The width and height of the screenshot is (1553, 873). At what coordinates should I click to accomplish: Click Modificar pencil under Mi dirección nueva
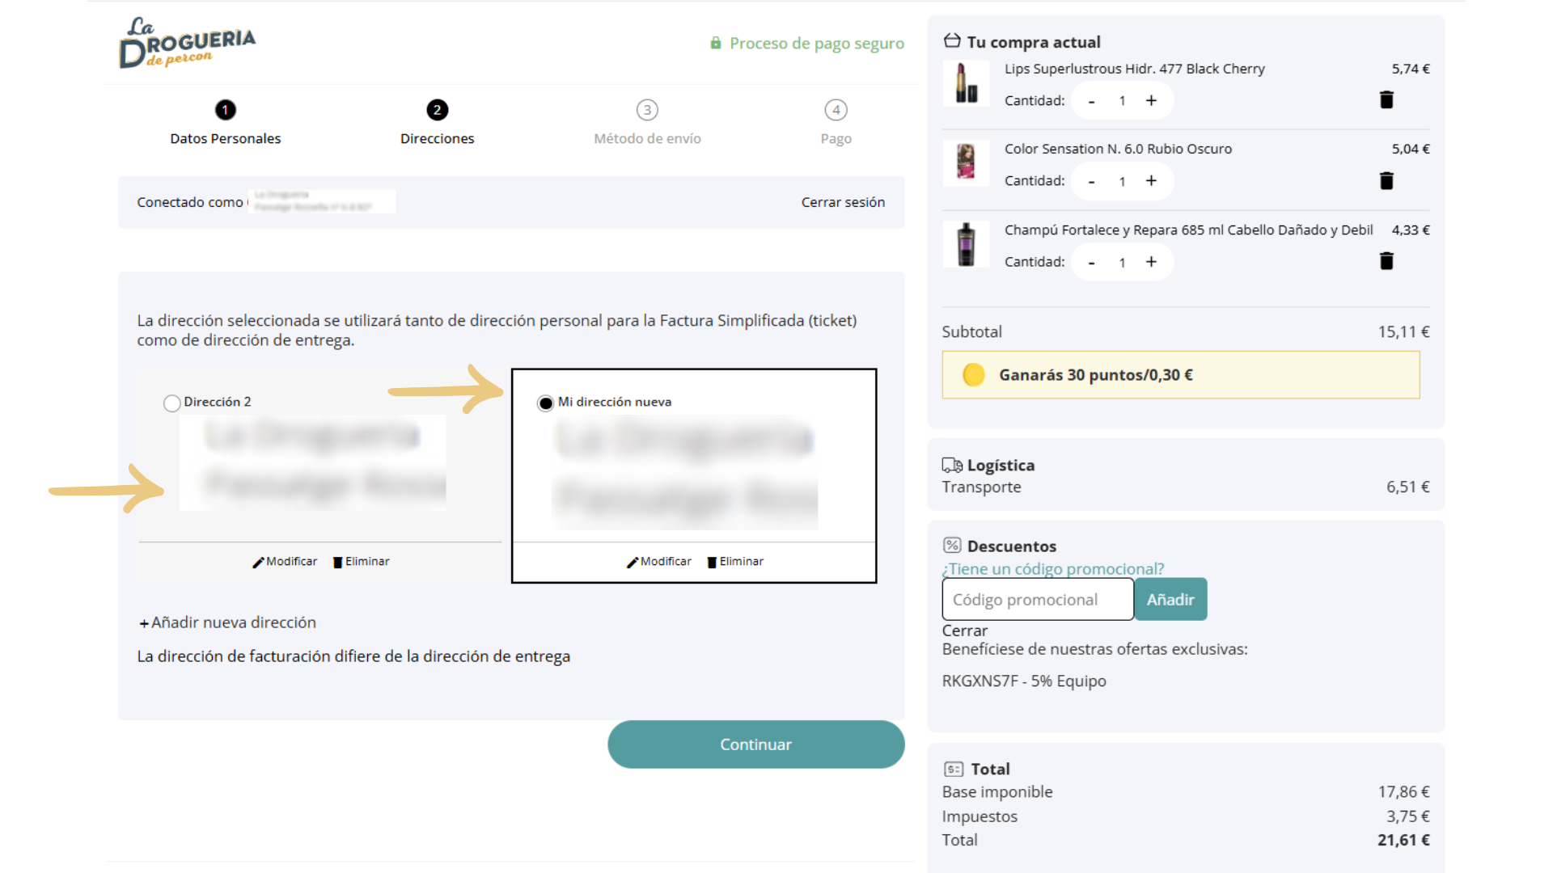tap(633, 562)
